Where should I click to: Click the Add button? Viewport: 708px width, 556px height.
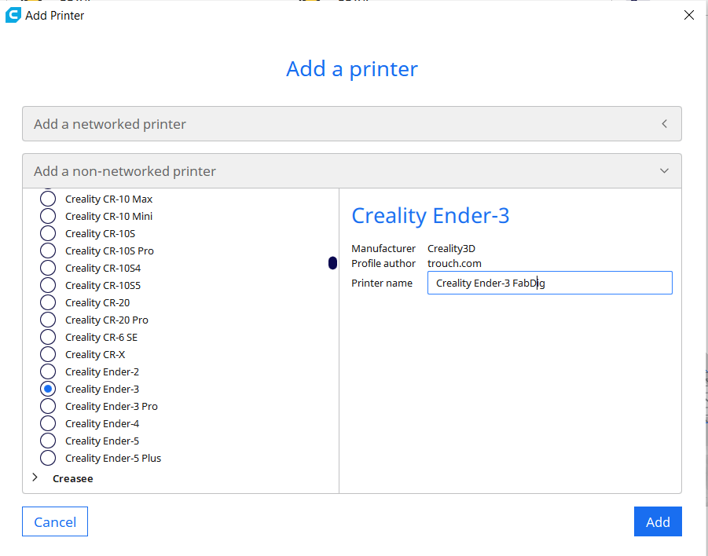(658, 521)
